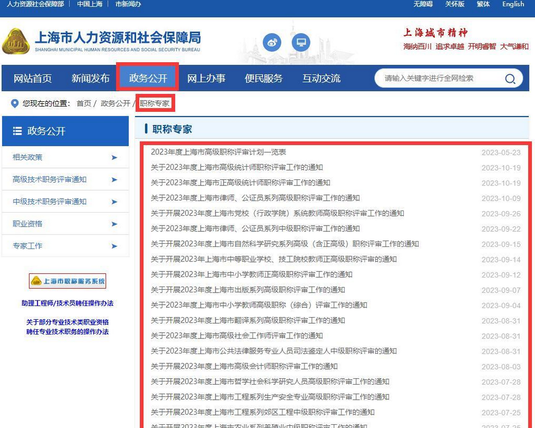The width and height of the screenshot is (535, 428).
Task: Open the 司法鉴定人中级职称 notice
Action: coord(273,351)
